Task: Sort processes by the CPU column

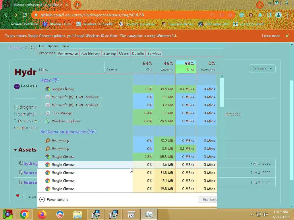Action: [x=144, y=66]
